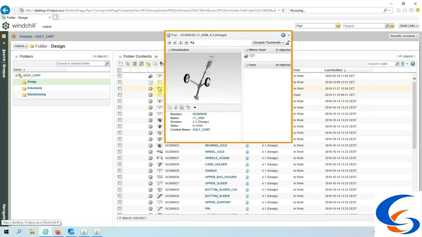Open the Products breadcrumb link
Screen dimensions: 422x237
(26, 37)
